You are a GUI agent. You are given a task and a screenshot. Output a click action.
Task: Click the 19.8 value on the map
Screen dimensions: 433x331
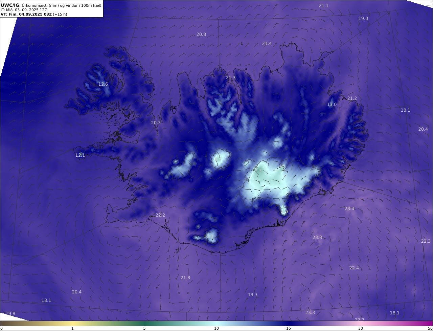10,313
